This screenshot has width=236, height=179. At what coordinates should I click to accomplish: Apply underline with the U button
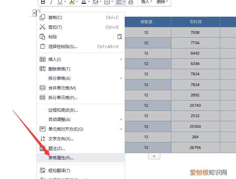[60, 2]
